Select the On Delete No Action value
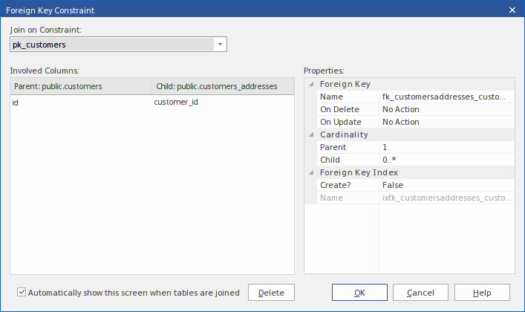The image size is (525, 312). pos(446,109)
